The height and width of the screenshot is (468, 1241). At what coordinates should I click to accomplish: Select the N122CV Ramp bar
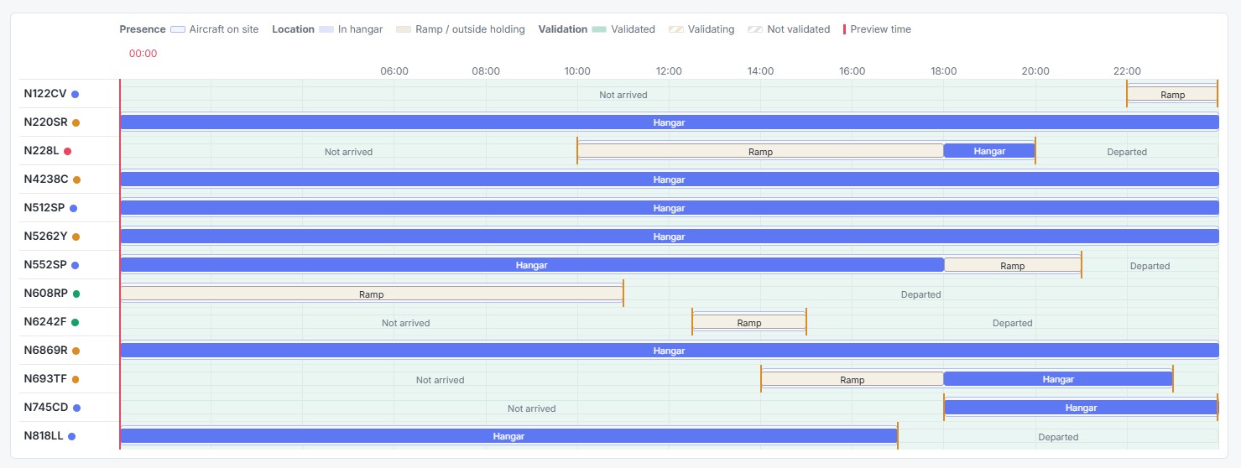tap(1172, 94)
